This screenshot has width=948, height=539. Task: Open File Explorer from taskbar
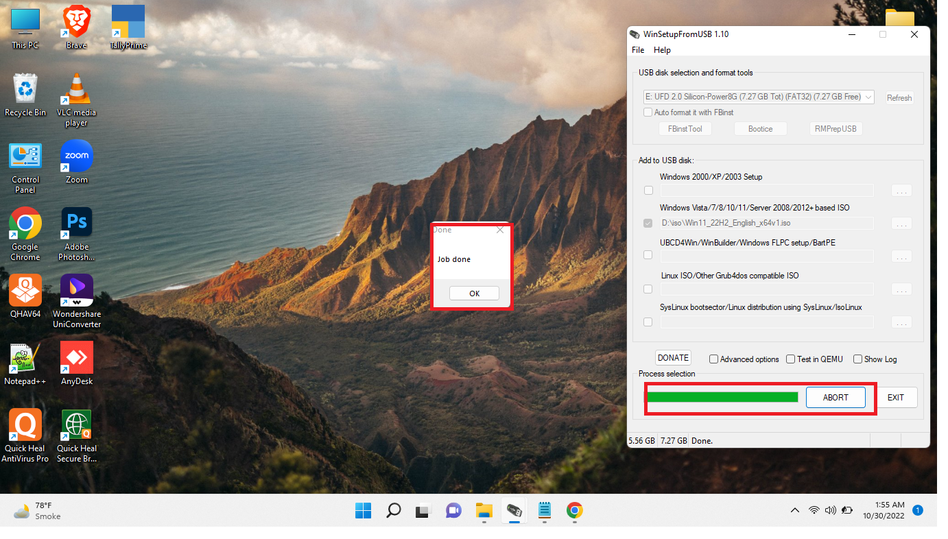(x=484, y=510)
